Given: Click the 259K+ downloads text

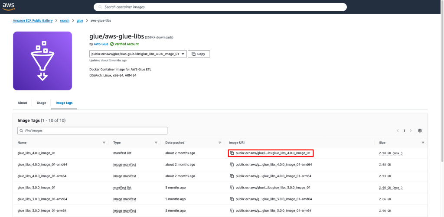Looking at the screenshot, I should (x=159, y=37).
